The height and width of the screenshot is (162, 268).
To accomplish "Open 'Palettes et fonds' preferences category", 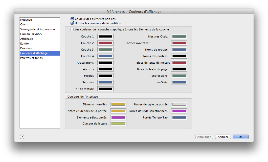I will (31, 58).
